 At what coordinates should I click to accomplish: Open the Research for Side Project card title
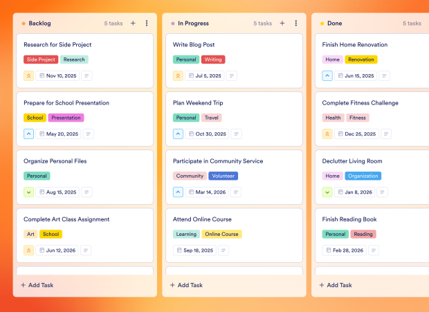57,45
